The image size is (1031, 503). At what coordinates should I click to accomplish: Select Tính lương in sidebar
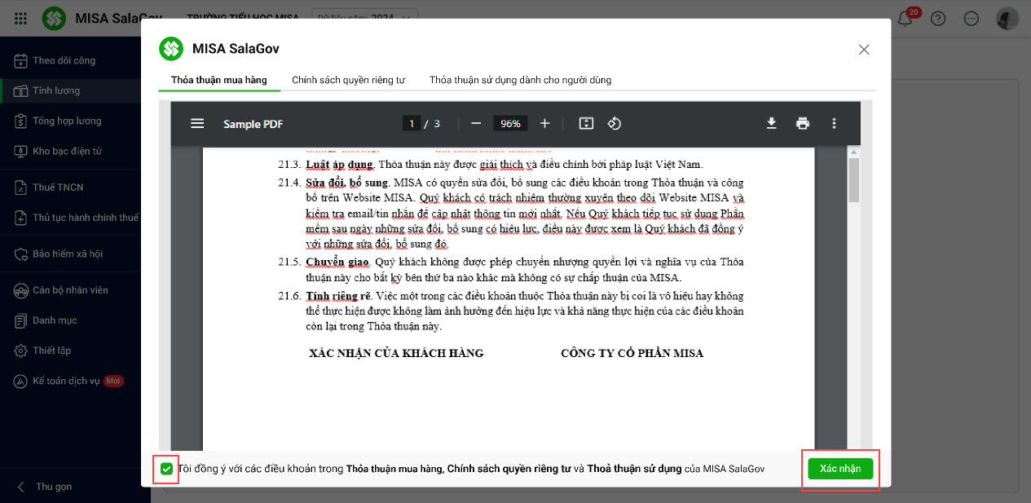pyautogui.click(x=70, y=90)
